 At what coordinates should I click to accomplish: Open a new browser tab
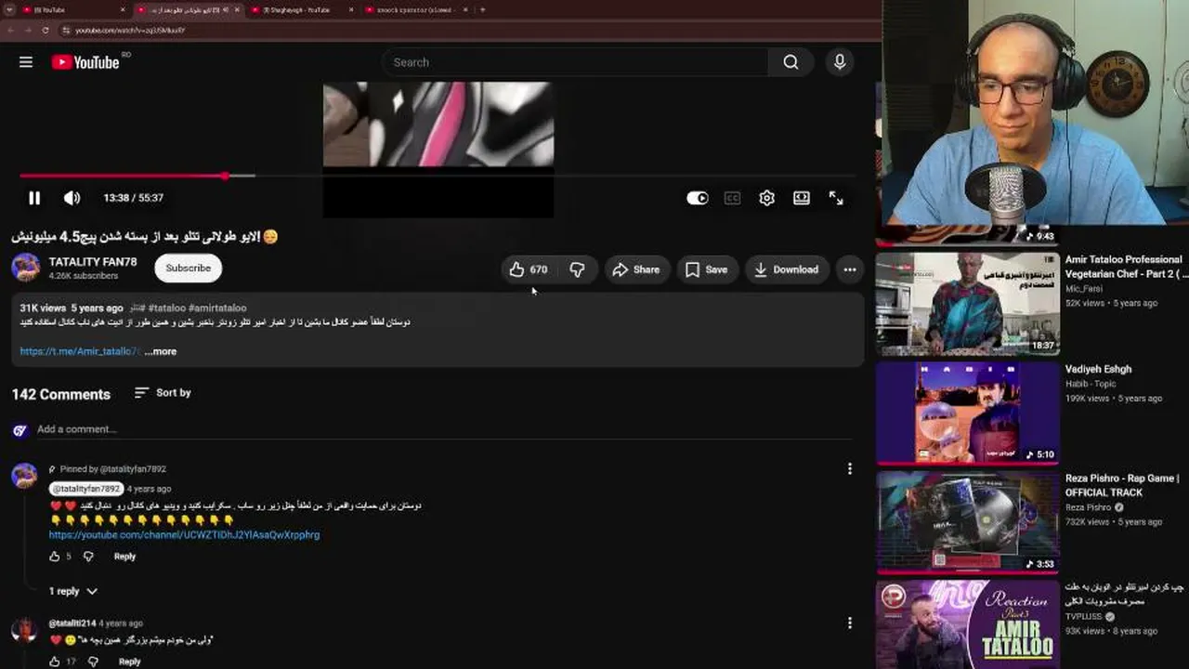click(x=482, y=10)
